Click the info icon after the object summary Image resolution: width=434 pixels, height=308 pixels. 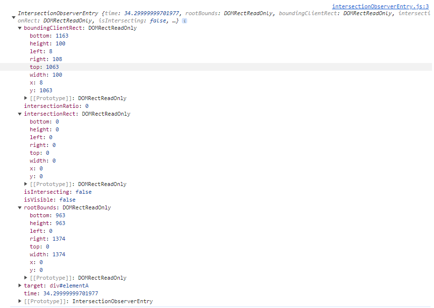[x=184, y=21]
